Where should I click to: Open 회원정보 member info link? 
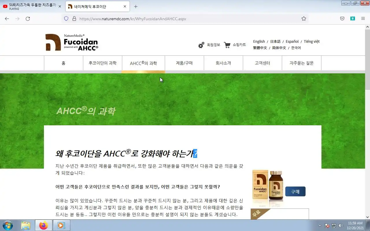213,45
